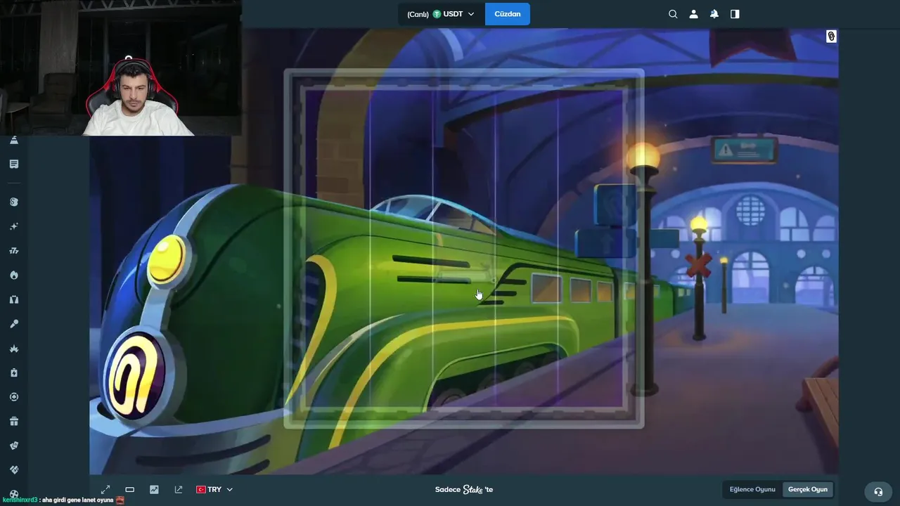Open the film reel sidebar icon at bottom
Viewport: 900px width, 506px height.
[x=14, y=494]
